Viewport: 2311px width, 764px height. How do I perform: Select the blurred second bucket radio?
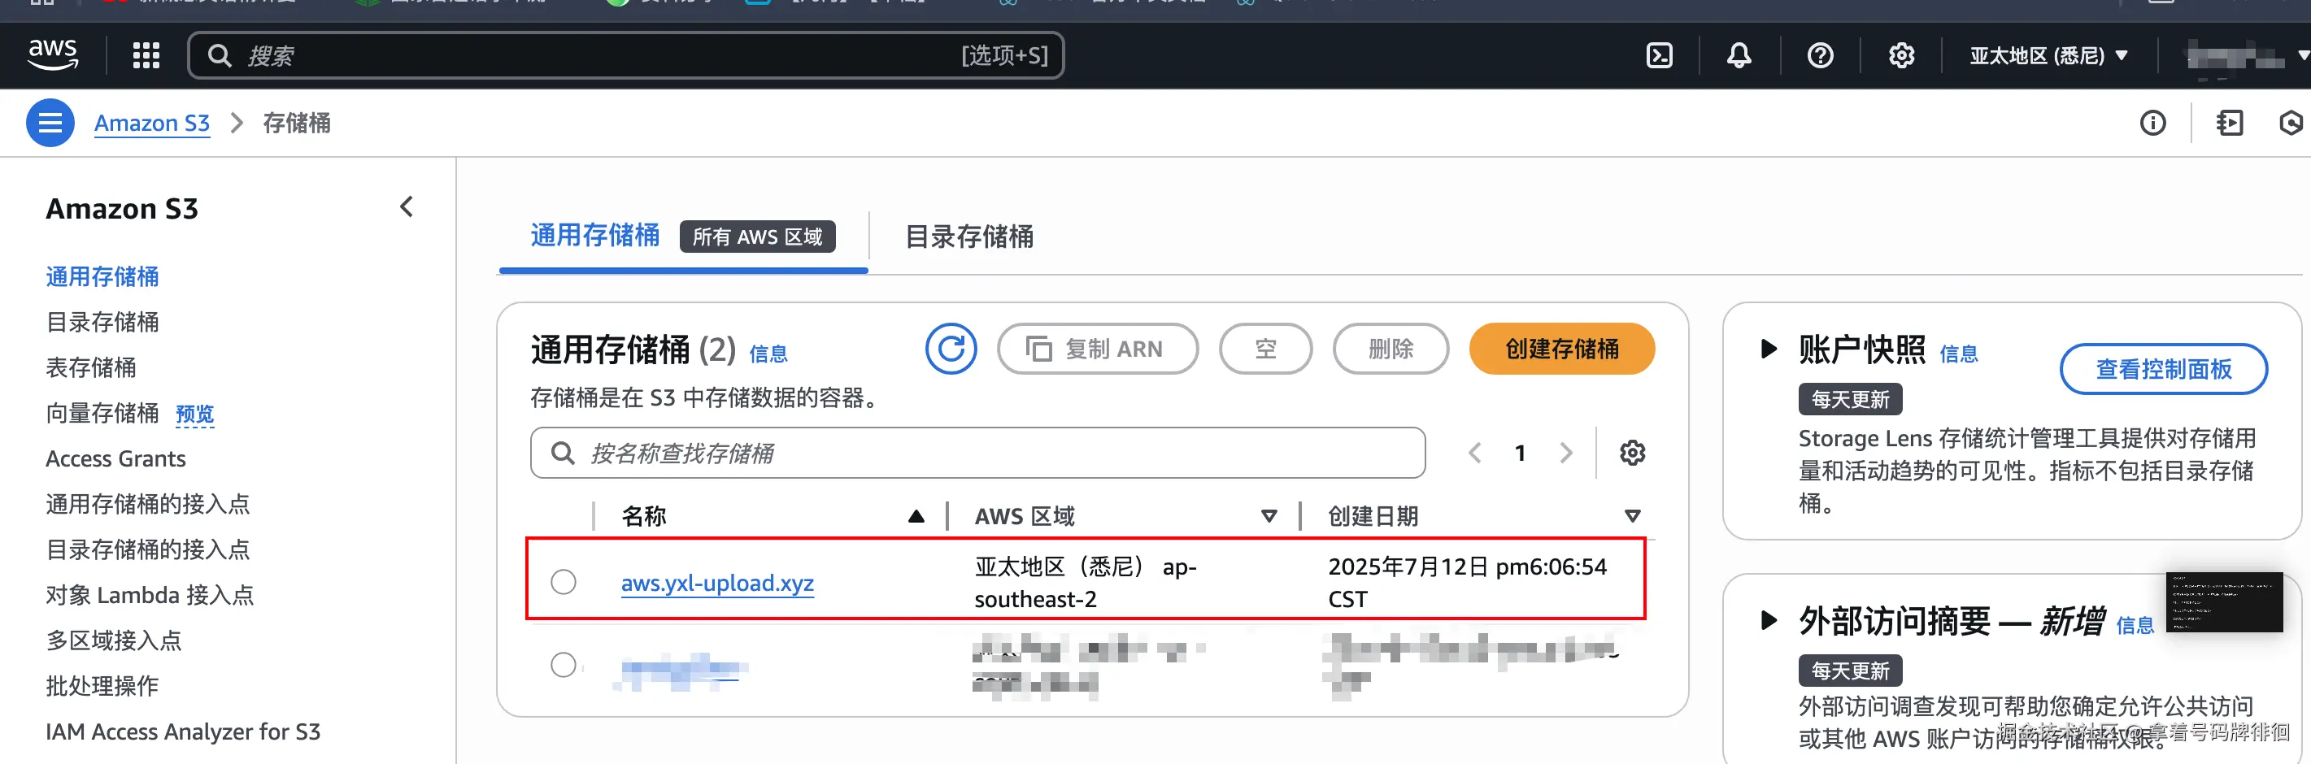(x=564, y=666)
